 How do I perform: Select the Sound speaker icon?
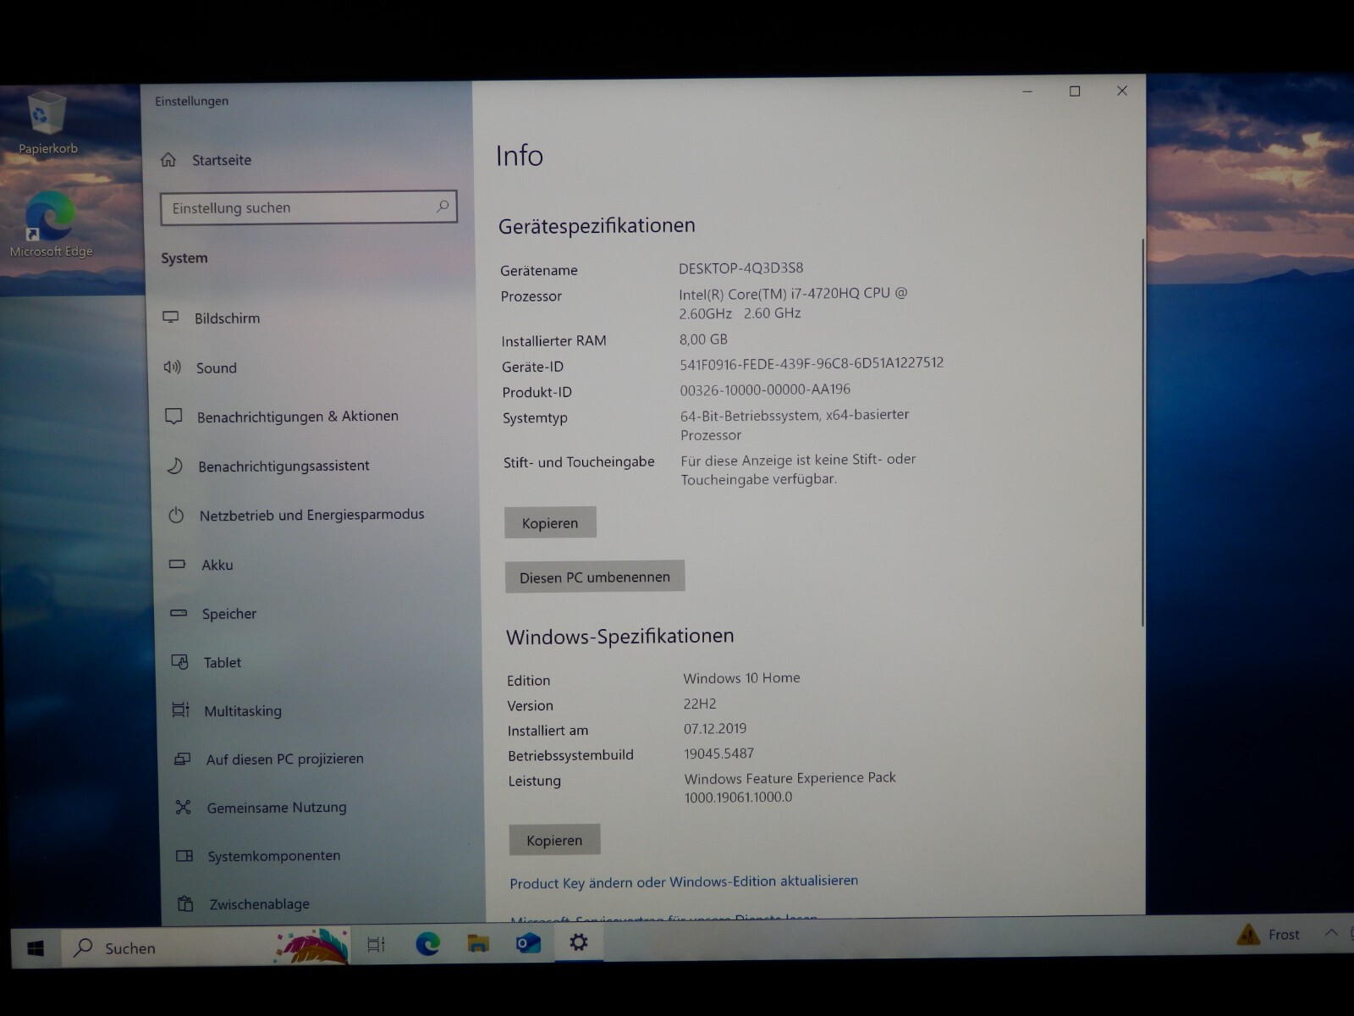[172, 367]
